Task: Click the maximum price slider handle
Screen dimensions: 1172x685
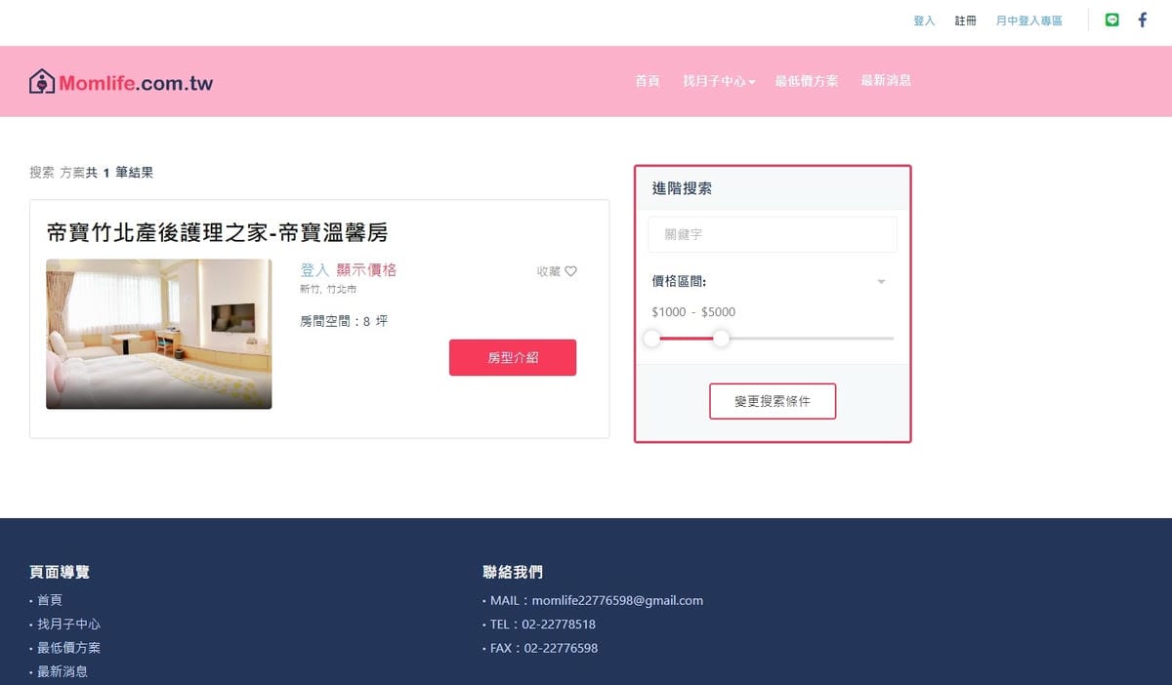Action: pos(721,339)
